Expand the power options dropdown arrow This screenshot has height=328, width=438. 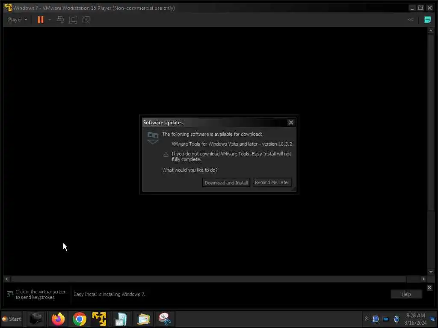[x=50, y=20]
